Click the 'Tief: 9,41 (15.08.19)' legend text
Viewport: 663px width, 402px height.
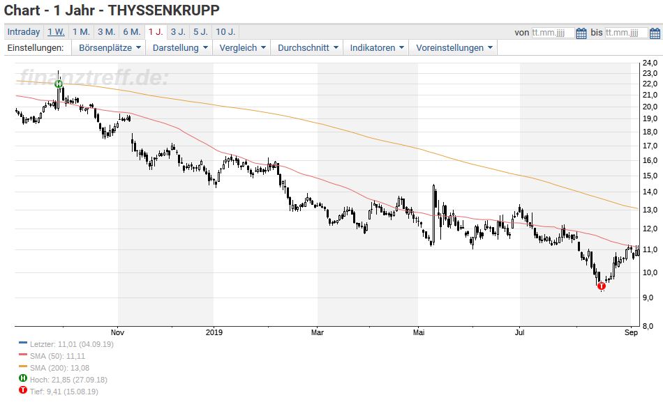[64, 392]
